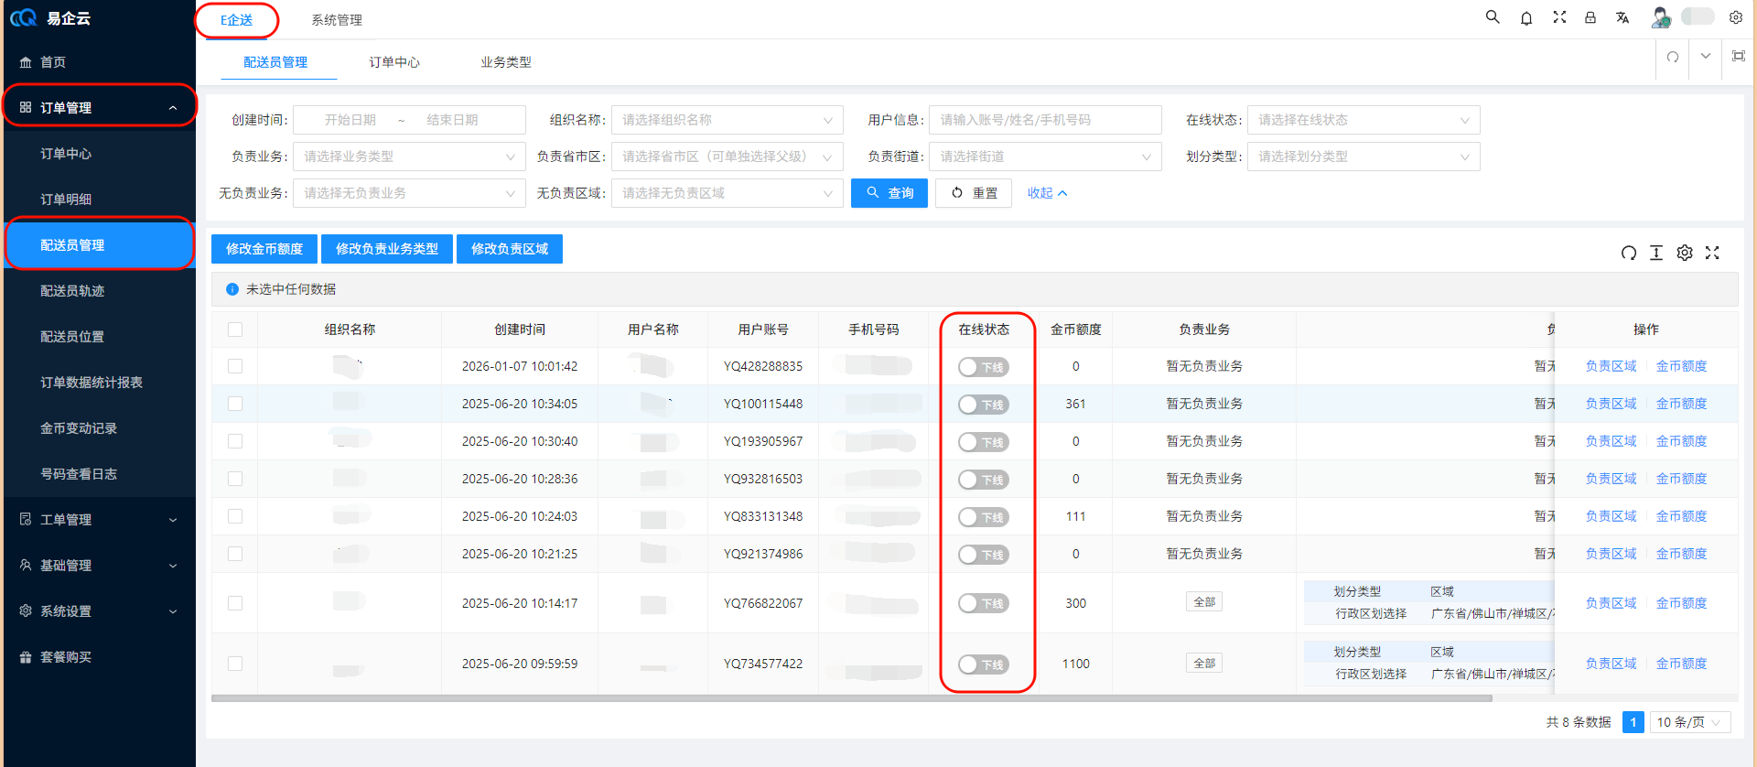The height and width of the screenshot is (767, 1757).
Task: Expand the table to fullscreen
Action: [1712, 253]
